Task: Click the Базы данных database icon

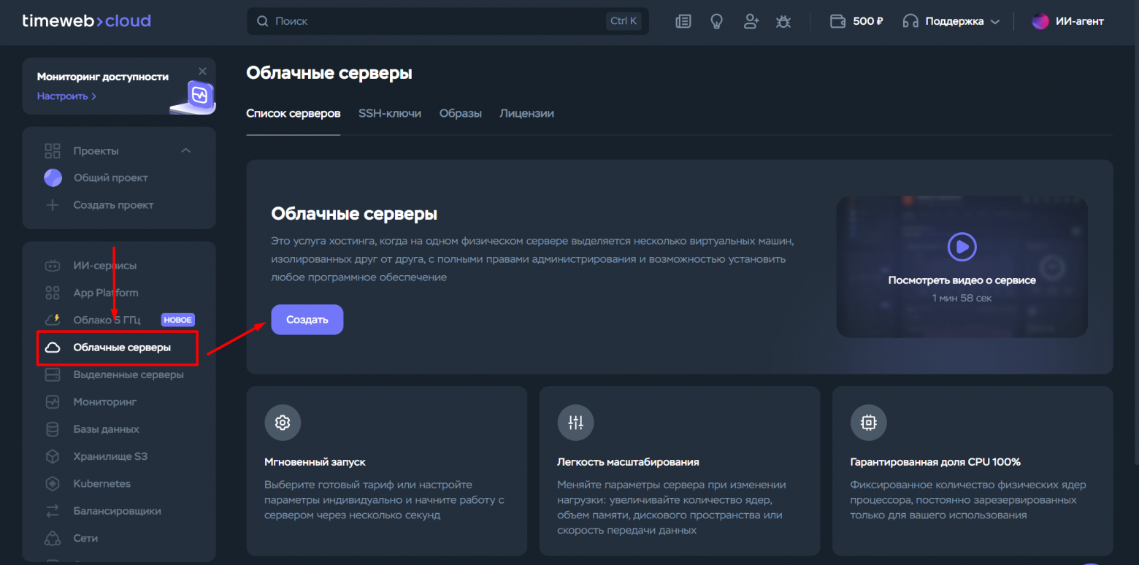Action: coord(53,429)
